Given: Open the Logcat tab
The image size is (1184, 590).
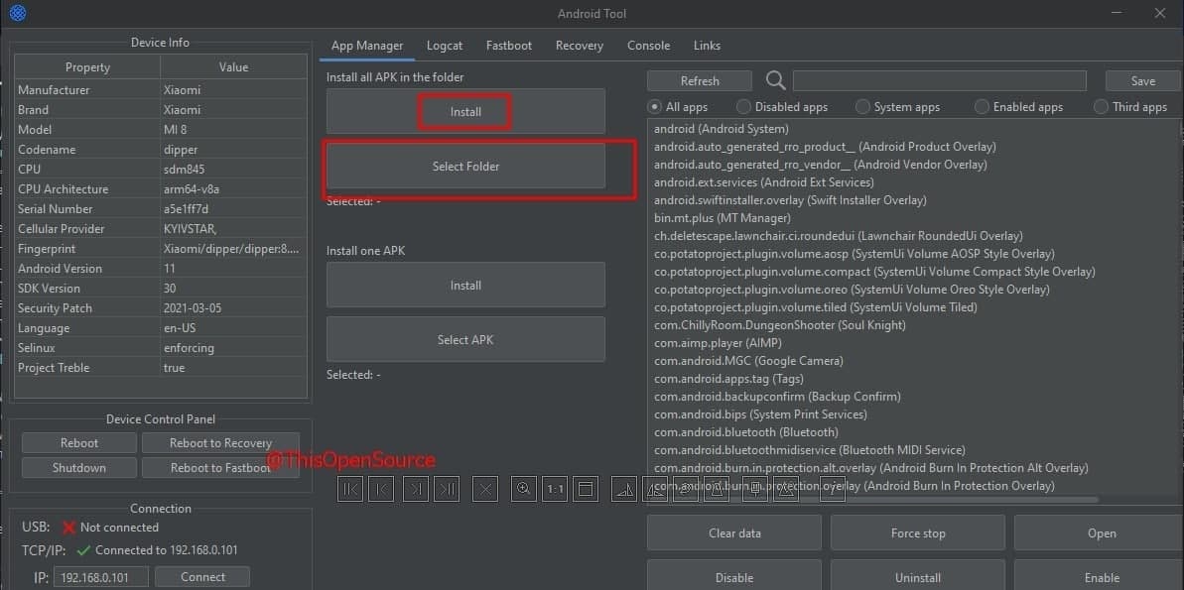Looking at the screenshot, I should coord(445,46).
